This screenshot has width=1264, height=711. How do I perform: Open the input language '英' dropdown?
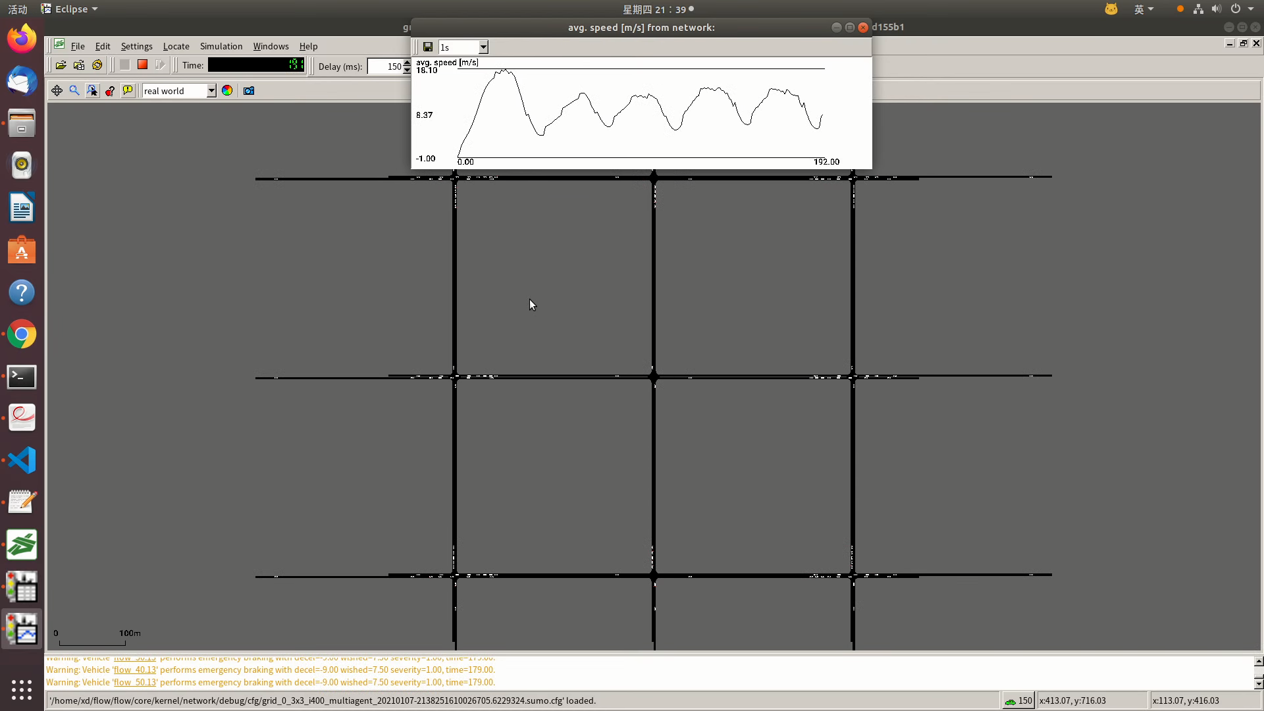coord(1144,9)
